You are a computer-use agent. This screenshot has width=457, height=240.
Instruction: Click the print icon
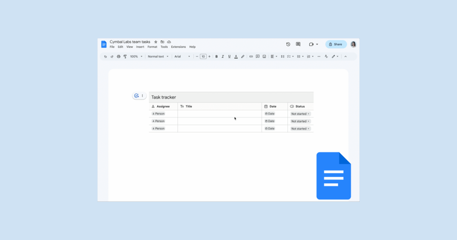118,56
